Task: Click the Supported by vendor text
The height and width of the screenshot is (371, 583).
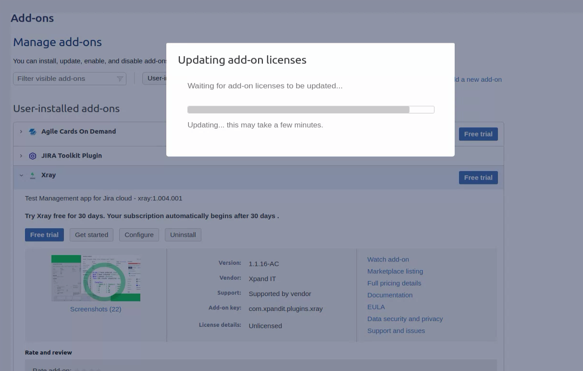Action: coord(280,294)
